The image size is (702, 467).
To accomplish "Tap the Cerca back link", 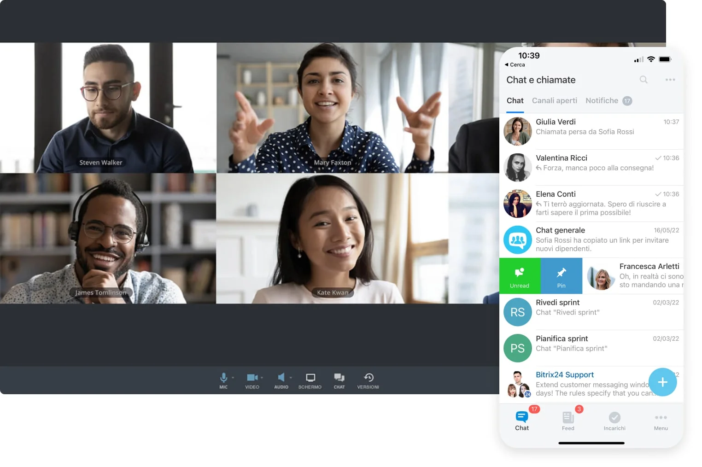I will point(515,65).
